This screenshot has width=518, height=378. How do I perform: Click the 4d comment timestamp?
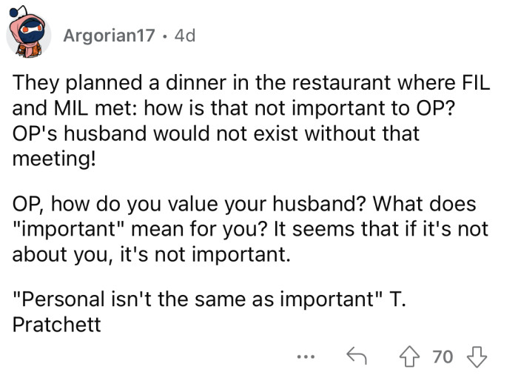pyautogui.click(x=184, y=36)
